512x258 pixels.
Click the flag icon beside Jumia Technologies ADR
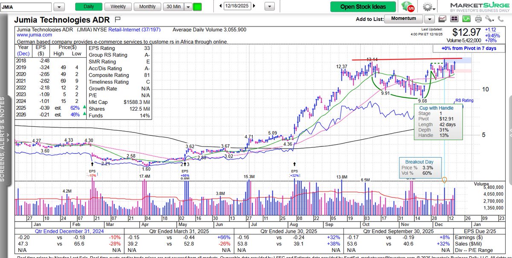click(118, 20)
